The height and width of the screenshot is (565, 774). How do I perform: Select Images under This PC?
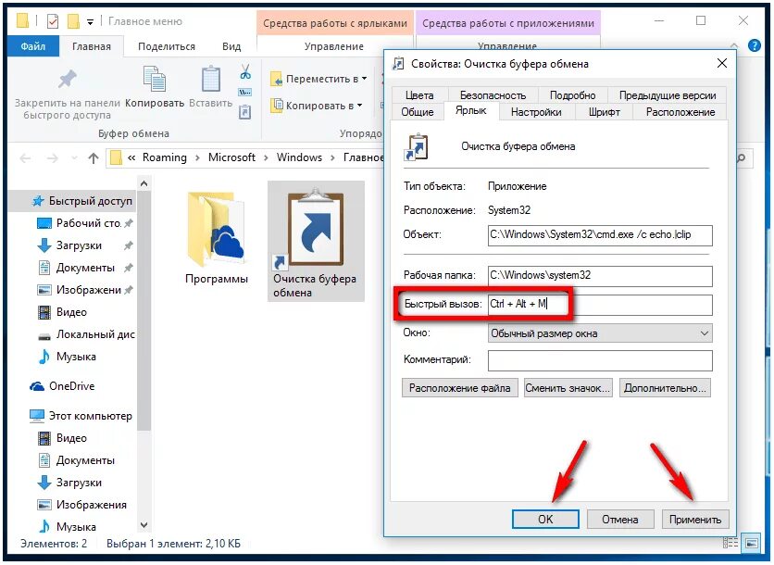[82, 505]
